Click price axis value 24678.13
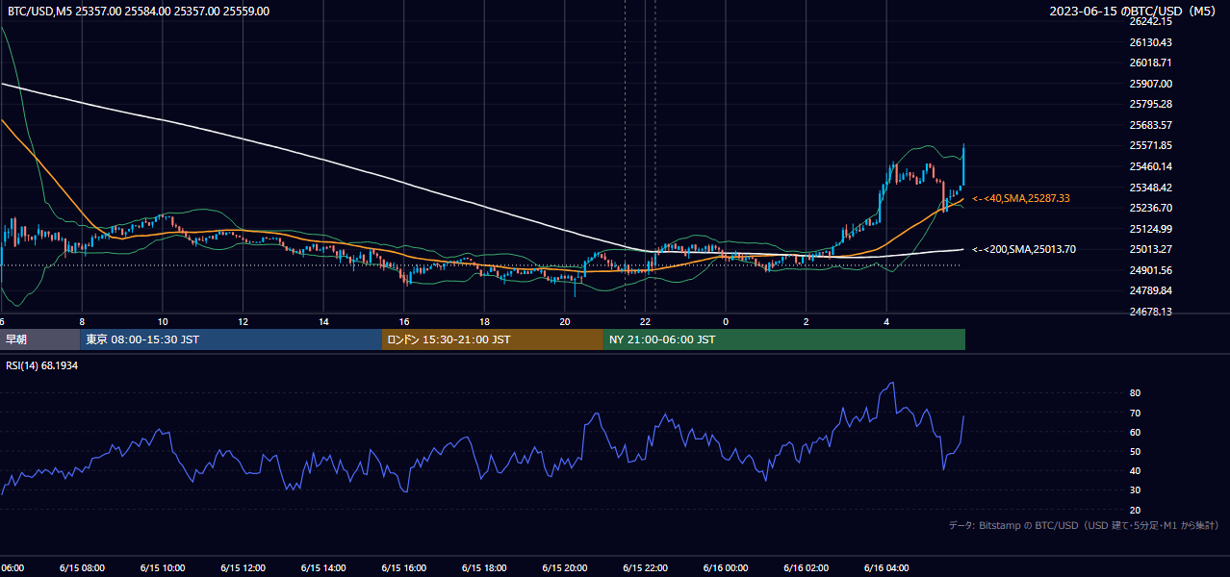Screen dimensions: 1230x577 tap(1150, 312)
